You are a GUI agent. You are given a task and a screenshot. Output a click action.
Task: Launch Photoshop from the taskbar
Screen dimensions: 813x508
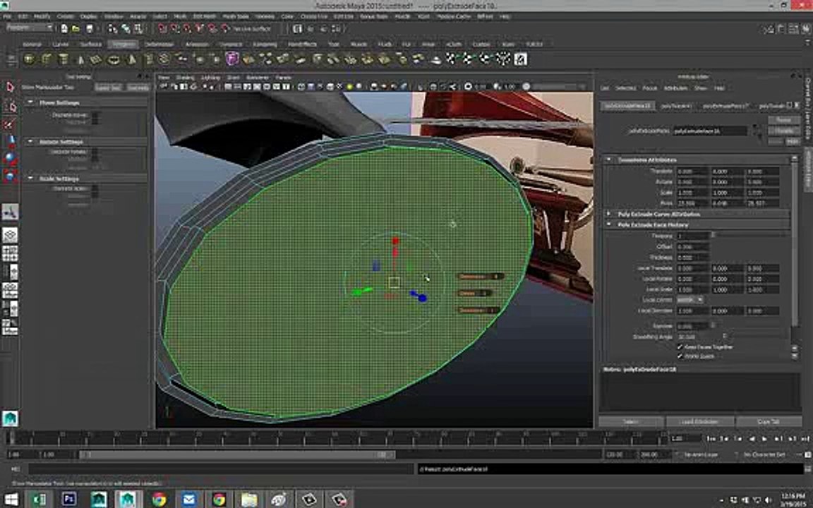tap(69, 500)
